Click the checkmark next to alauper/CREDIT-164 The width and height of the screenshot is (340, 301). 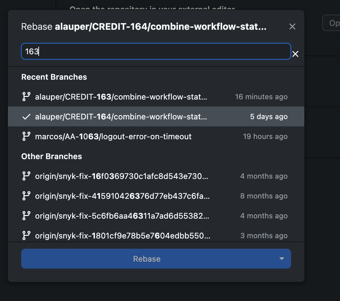pyautogui.click(x=26, y=116)
